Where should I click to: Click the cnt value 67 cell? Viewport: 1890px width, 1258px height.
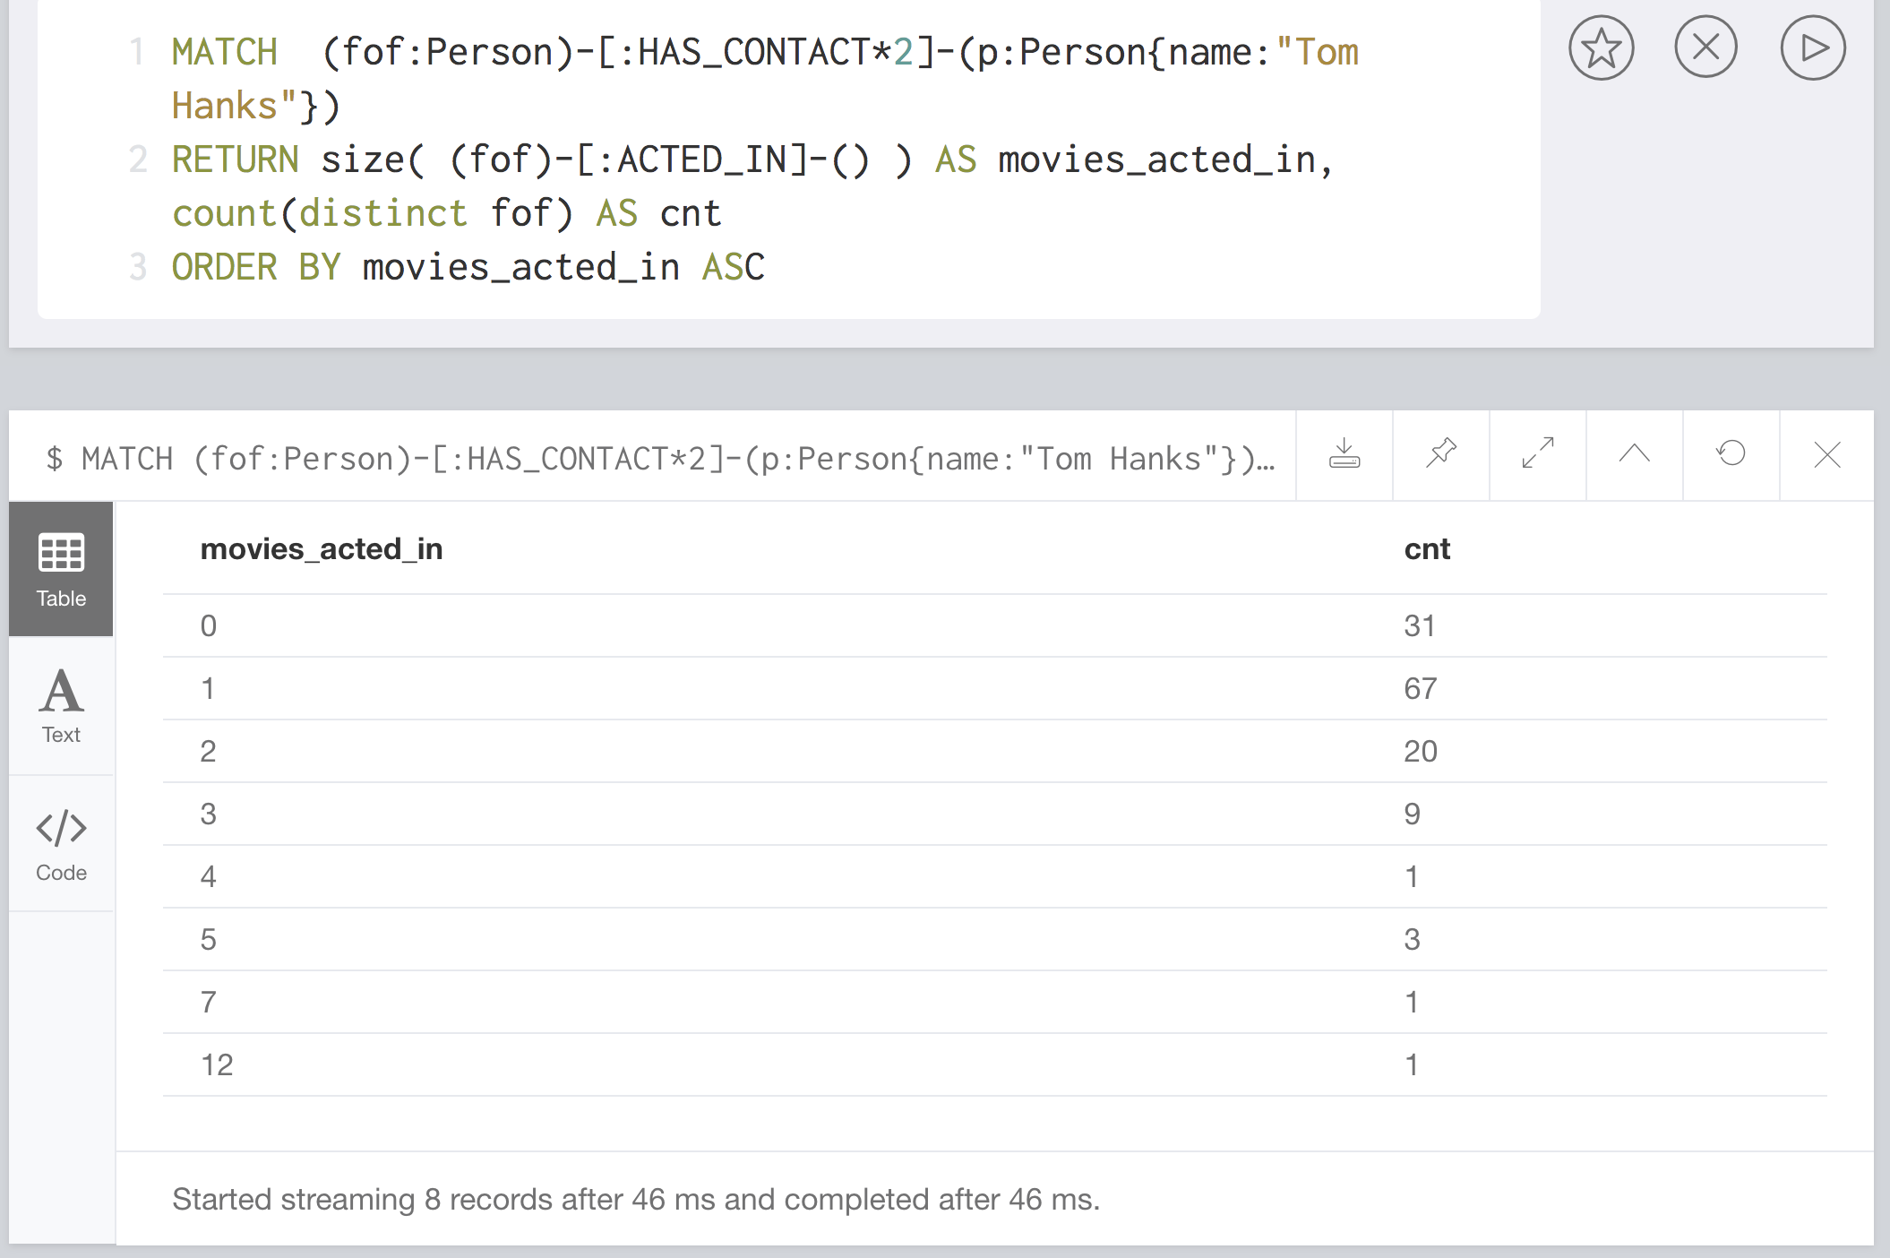click(1420, 688)
